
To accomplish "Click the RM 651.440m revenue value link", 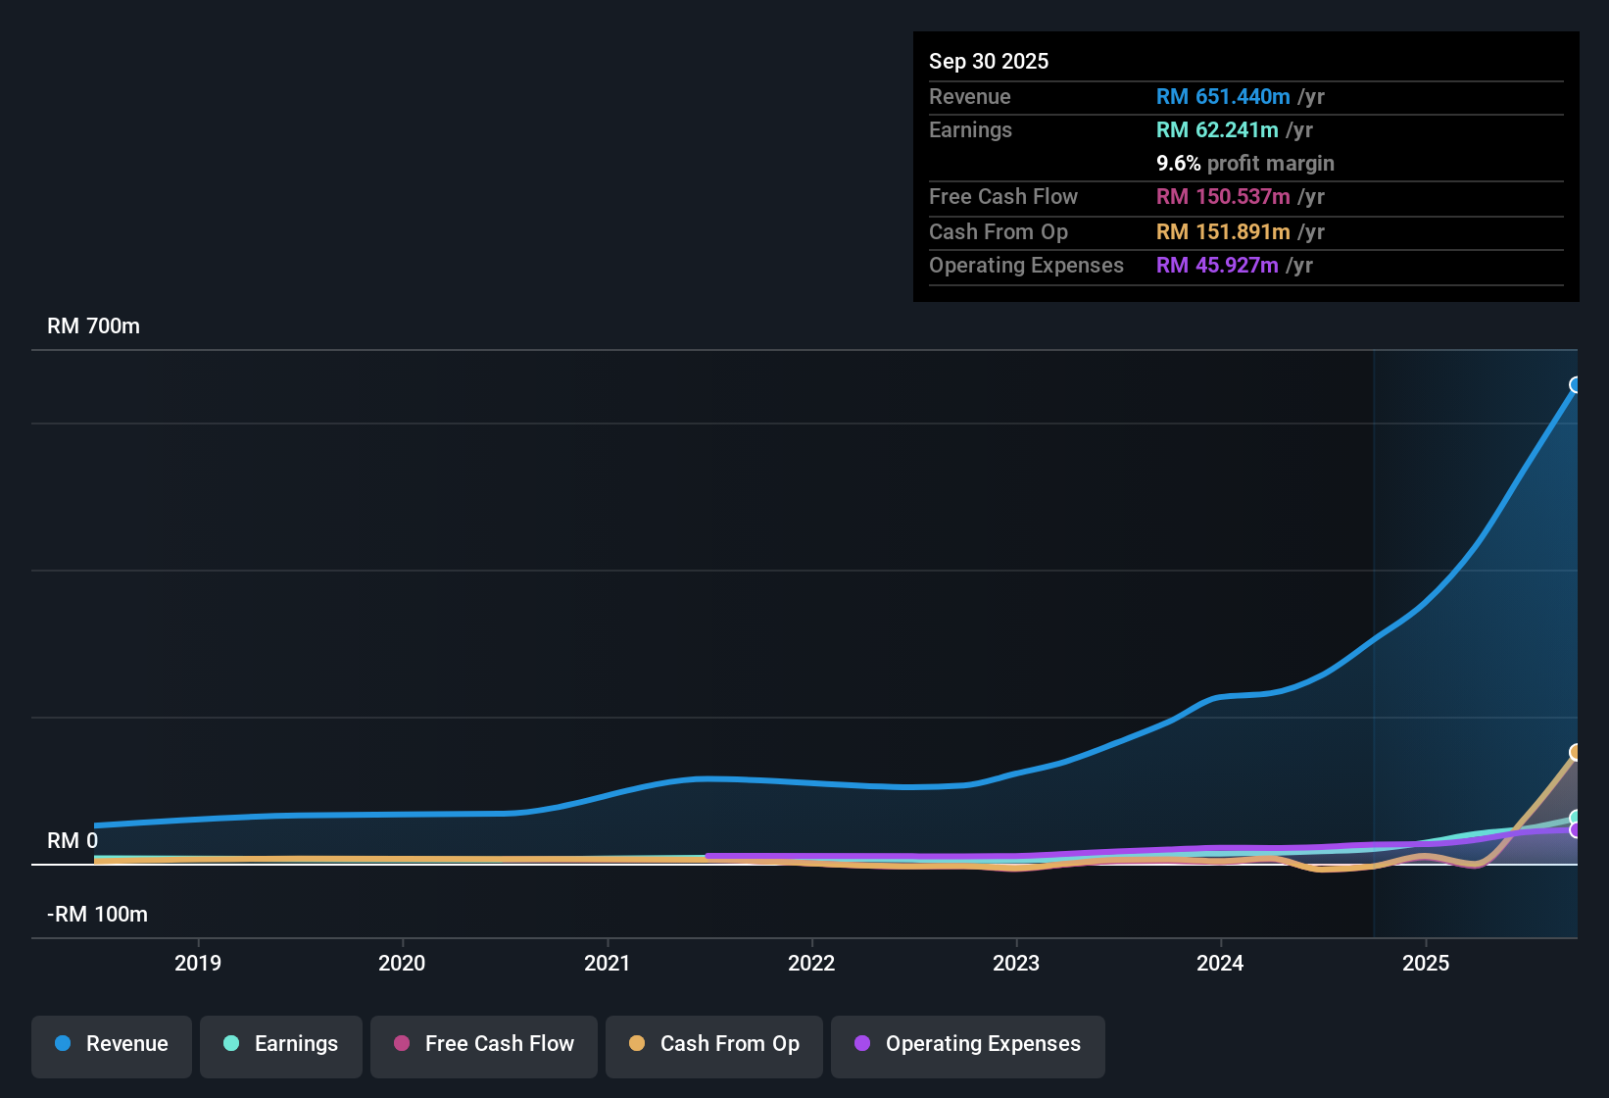I will tap(1222, 97).
